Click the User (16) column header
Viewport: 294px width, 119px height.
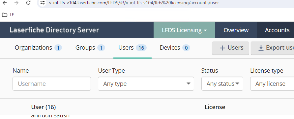(x=44, y=107)
